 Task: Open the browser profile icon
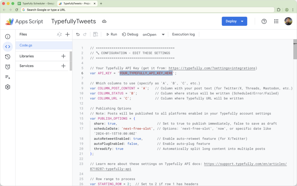(x=287, y=10)
